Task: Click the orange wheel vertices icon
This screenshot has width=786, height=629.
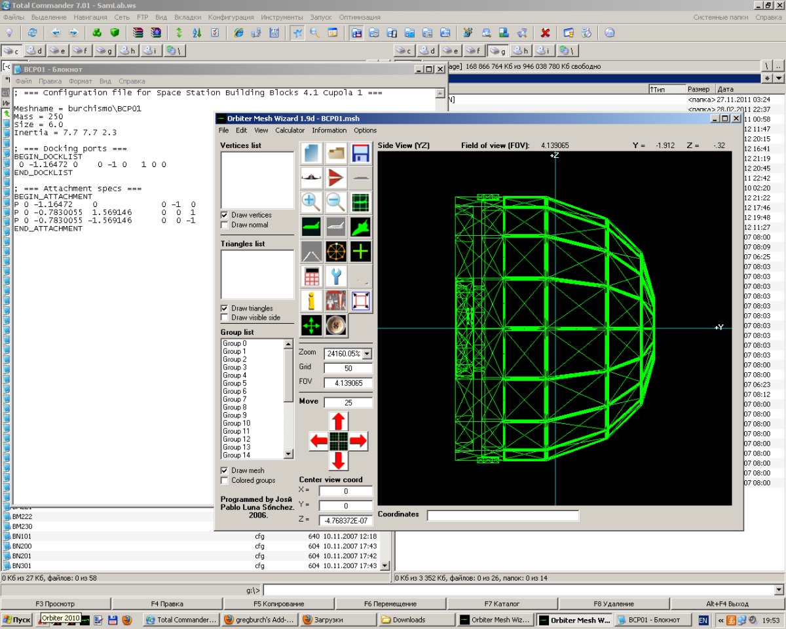Action: (x=336, y=251)
